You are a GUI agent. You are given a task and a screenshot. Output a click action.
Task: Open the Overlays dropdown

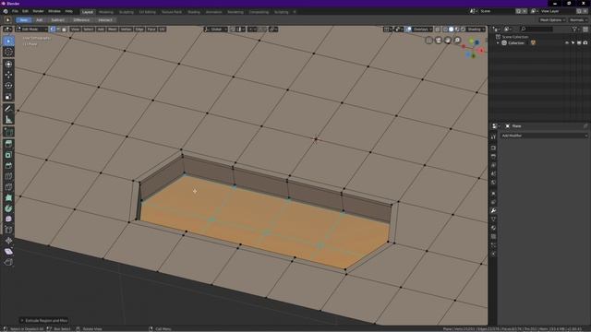pyautogui.click(x=423, y=29)
